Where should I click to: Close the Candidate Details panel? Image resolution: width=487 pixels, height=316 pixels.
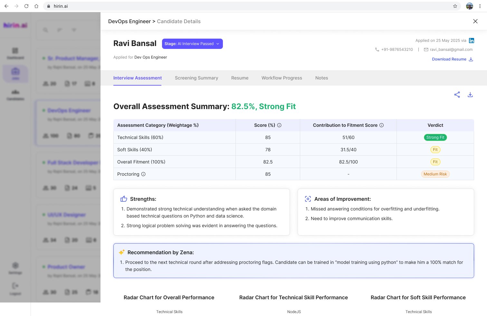pos(475,21)
